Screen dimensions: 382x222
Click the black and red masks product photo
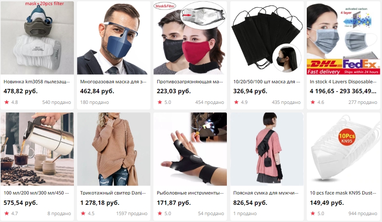(x=190, y=38)
